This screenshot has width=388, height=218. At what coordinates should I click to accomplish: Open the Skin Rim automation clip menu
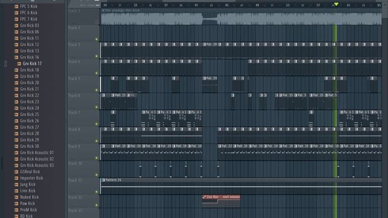pos(204,197)
